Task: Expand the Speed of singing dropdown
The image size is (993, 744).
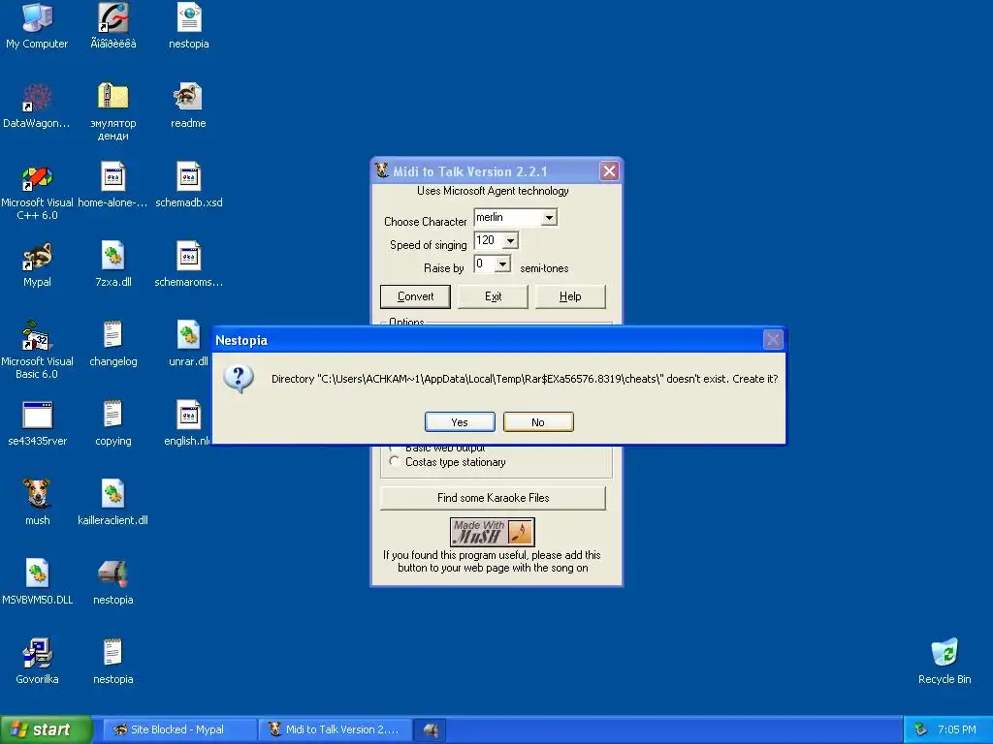Action: tap(510, 241)
